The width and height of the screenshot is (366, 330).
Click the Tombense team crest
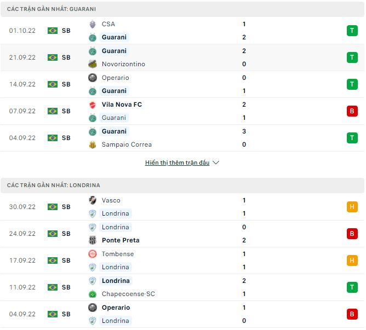93,254
